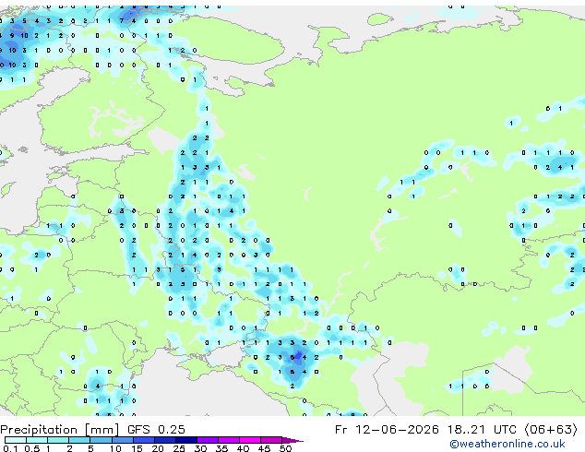Click the 'UTC' label
The width and height of the screenshot is (585, 452).
pyautogui.click(x=505, y=430)
